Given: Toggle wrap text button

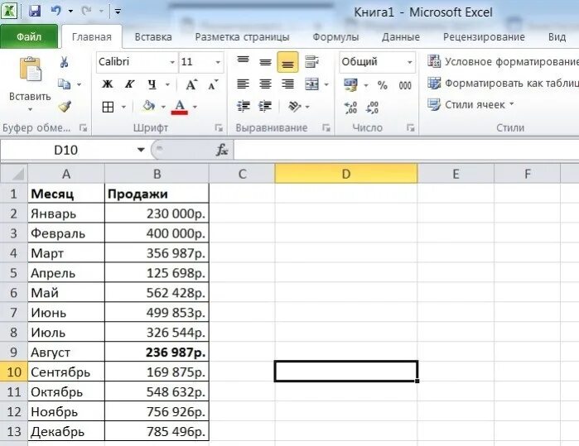Looking at the screenshot, I should 311,62.
